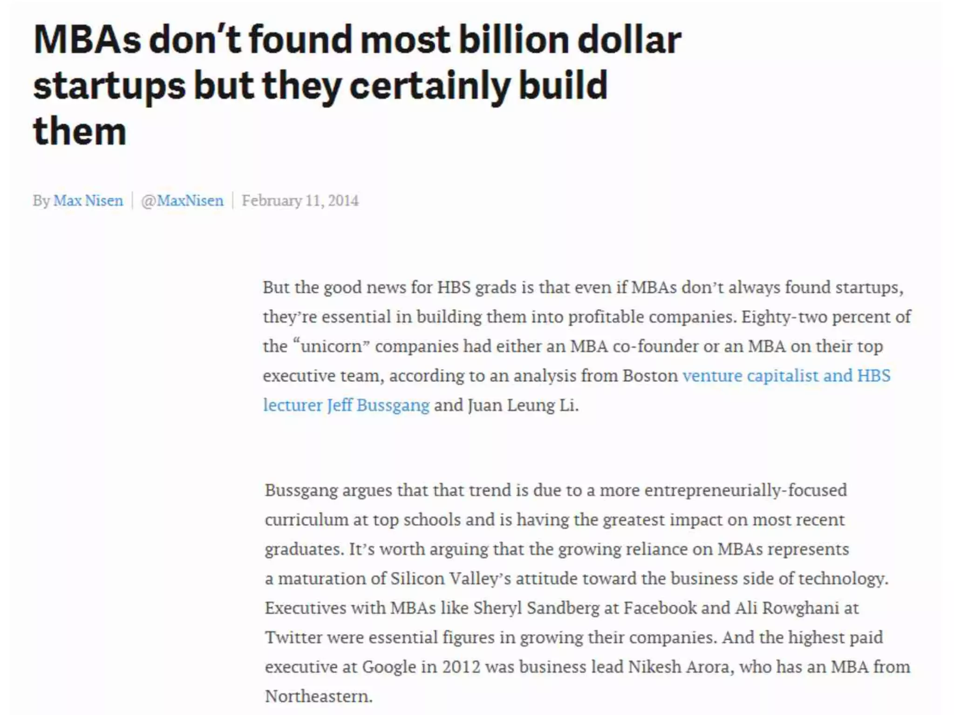Click the link text 'venture capitalist and HBS'
The width and height of the screenshot is (954, 715).
coord(786,375)
